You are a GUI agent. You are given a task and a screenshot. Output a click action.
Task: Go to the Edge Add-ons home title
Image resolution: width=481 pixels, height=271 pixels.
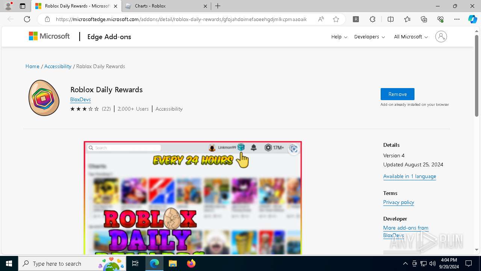pyautogui.click(x=109, y=37)
